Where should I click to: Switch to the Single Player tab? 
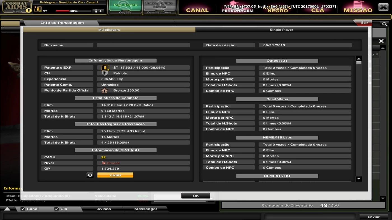pyautogui.click(x=281, y=30)
